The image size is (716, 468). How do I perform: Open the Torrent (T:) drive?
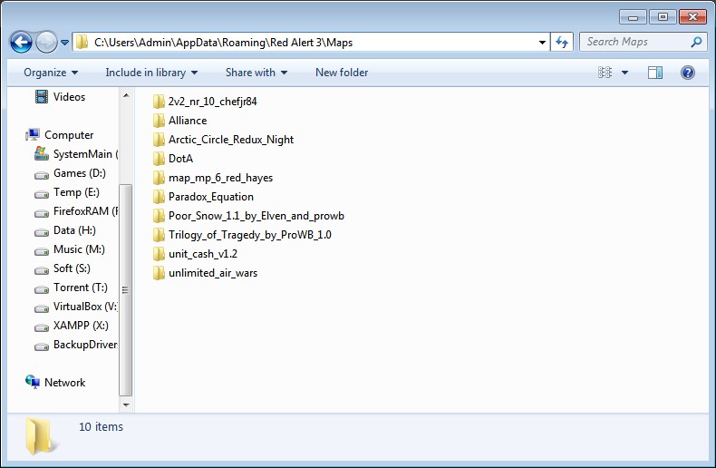81,288
